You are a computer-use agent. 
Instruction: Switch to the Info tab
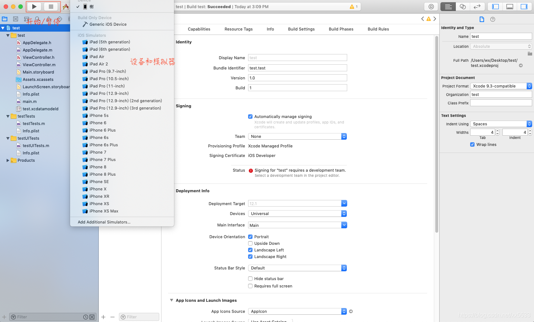point(270,29)
